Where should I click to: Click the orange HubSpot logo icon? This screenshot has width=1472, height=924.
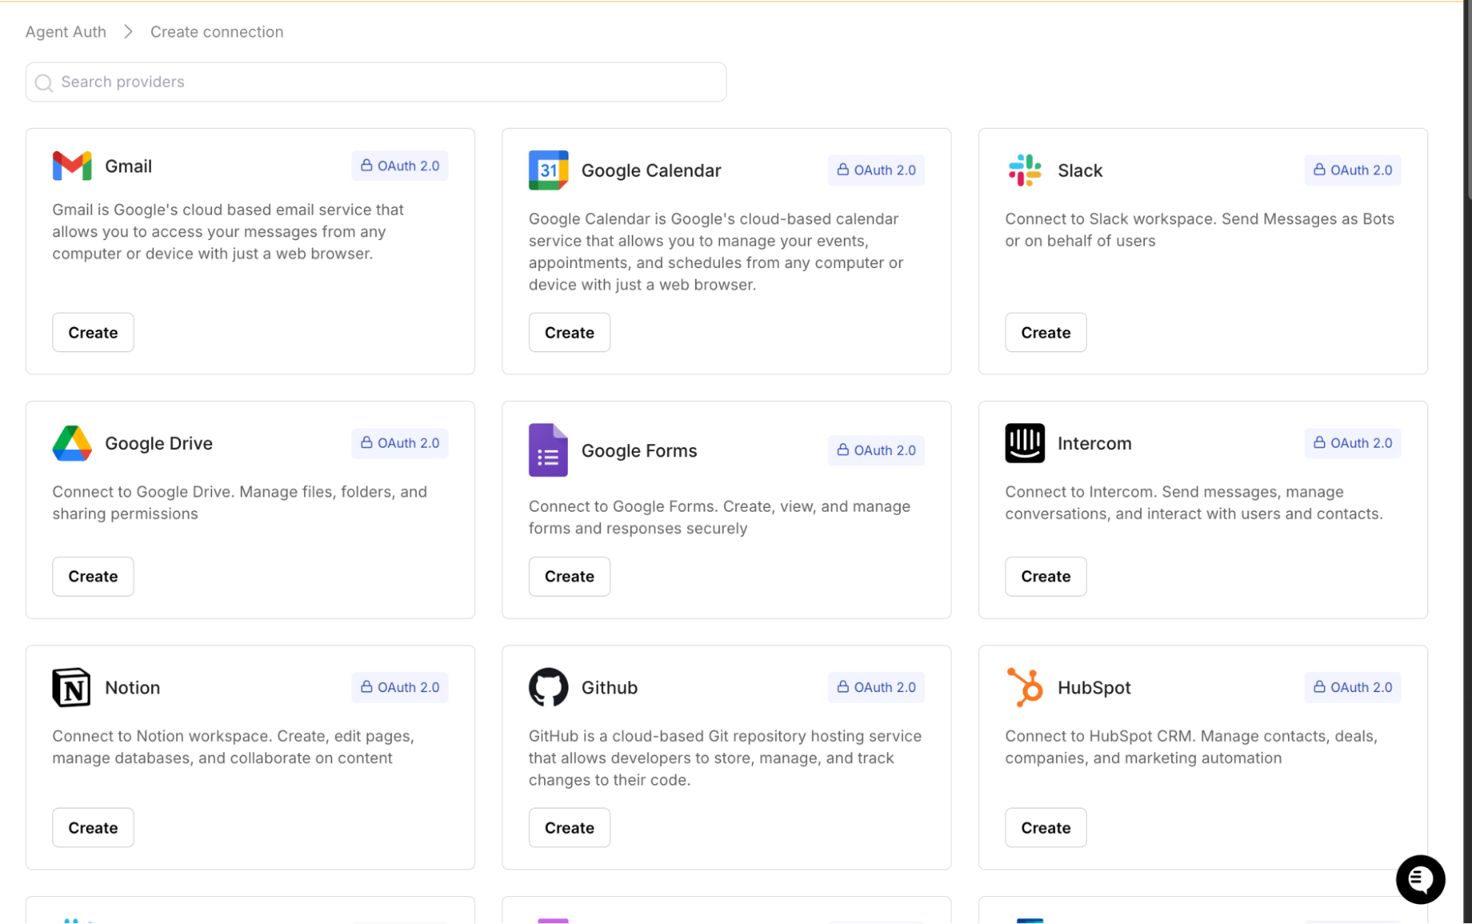pos(1024,687)
